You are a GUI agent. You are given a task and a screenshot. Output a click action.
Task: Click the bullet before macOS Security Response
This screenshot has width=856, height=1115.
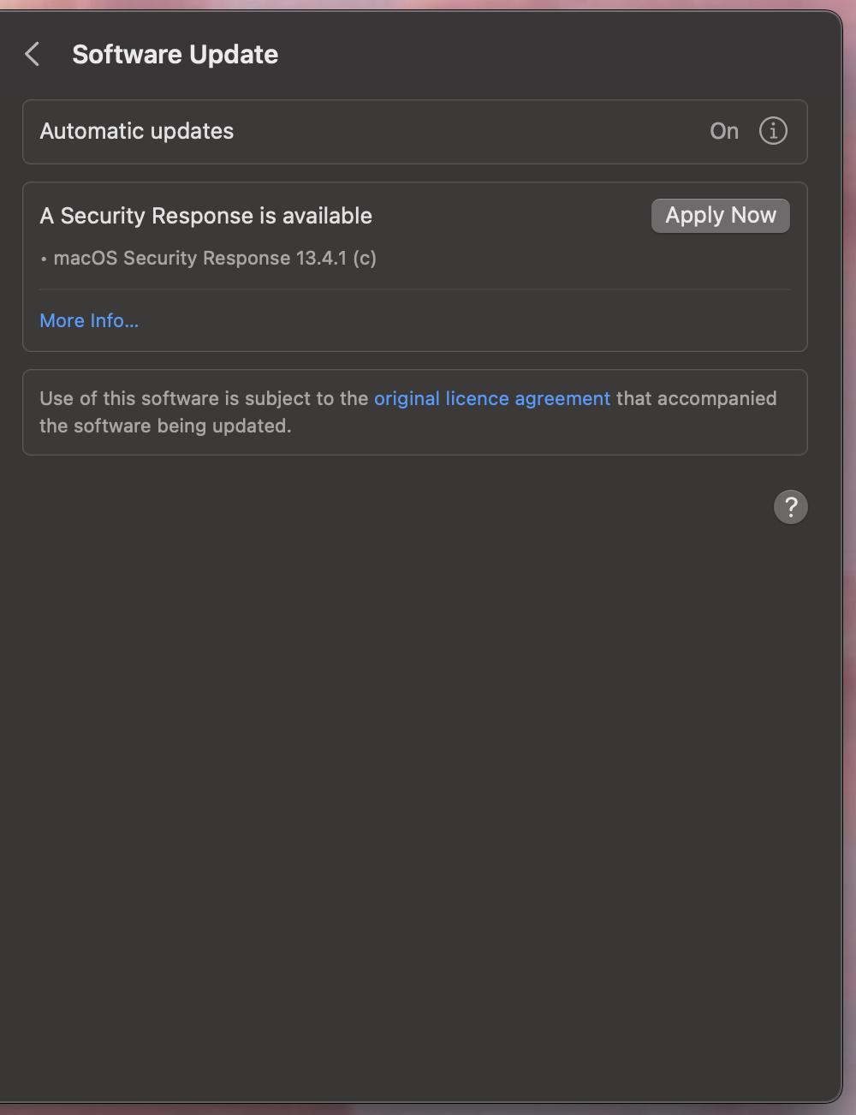(44, 259)
